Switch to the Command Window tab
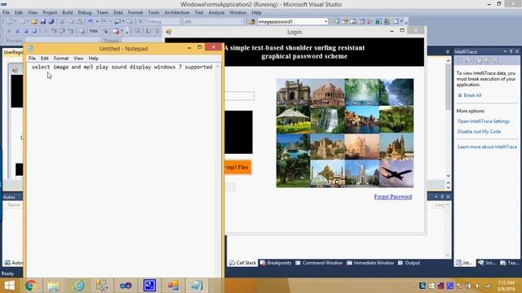Viewport: 522px width, 293px height. 319,263
